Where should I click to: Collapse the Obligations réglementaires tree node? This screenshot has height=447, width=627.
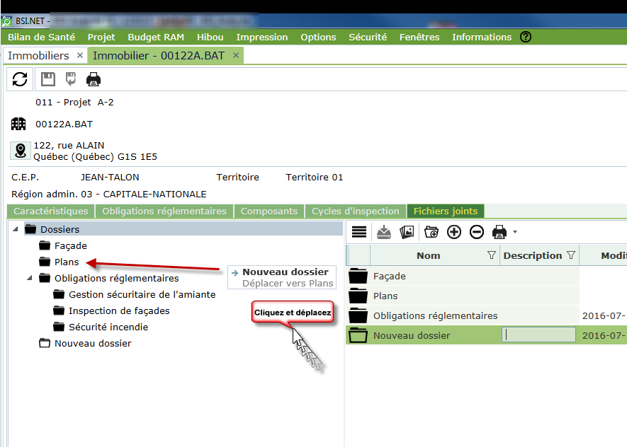pyautogui.click(x=30, y=278)
